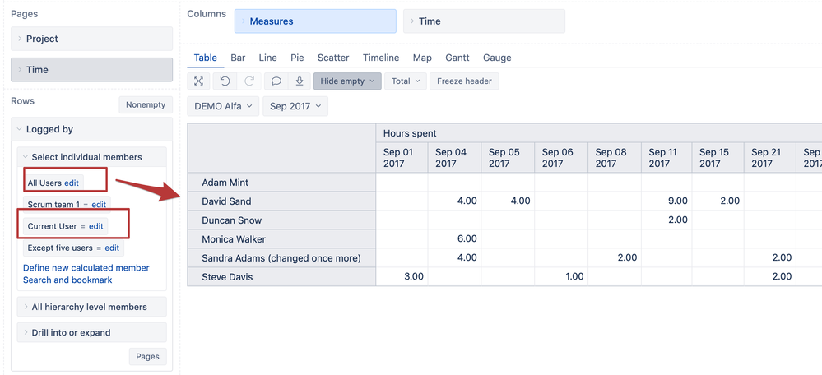Click the Sep 06 2017 column header

pos(561,158)
